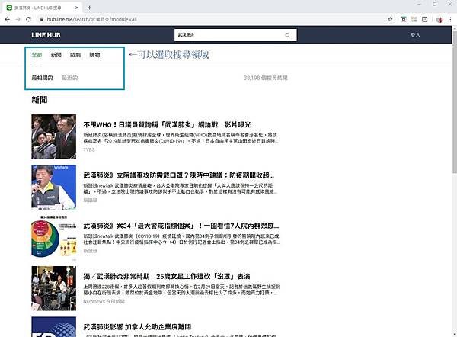
Task: Click the first extension icon after the star
Action: click(404, 19)
